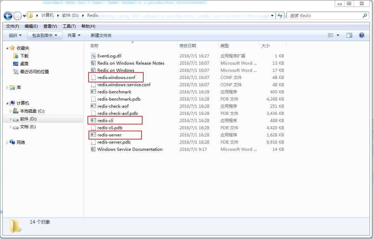Open the recent pages dropdown arrow
This screenshot has width=374, height=239.
pyautogui.click(x=24, y=16)
